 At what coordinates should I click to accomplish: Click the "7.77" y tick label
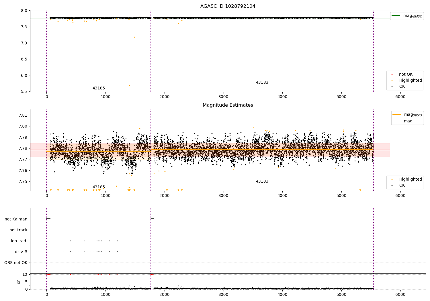coord(23,159)
